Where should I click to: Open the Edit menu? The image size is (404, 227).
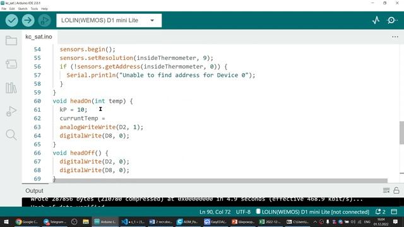tap(12, 9)
